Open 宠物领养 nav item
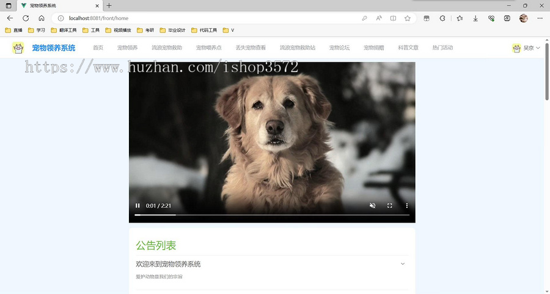The height and width of the screenshot is (294, 550). point(127,48)
